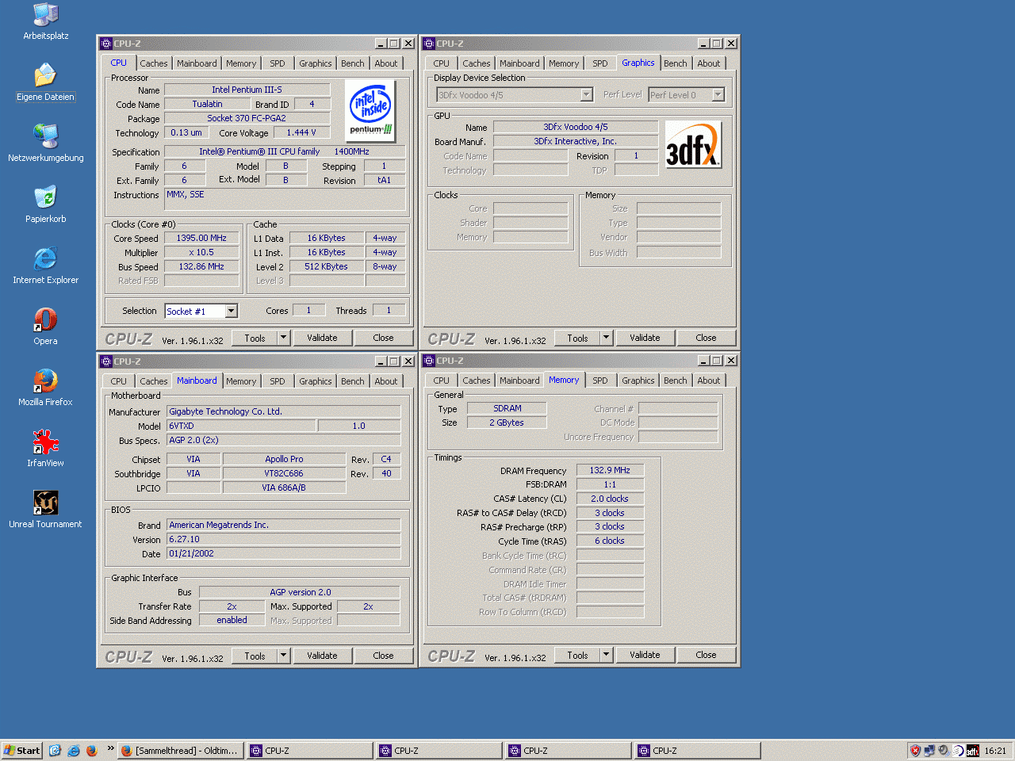The image size is (1015, 761).
Task: Click the 3dfx logo in Graphics window
Action: coord(693,144)
